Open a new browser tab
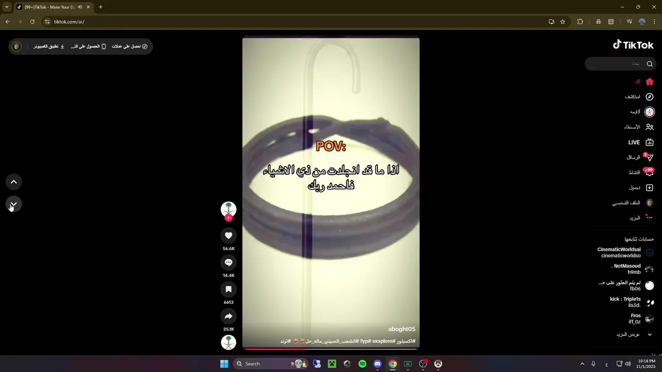662x372 pixels. (x=100, y=7)
